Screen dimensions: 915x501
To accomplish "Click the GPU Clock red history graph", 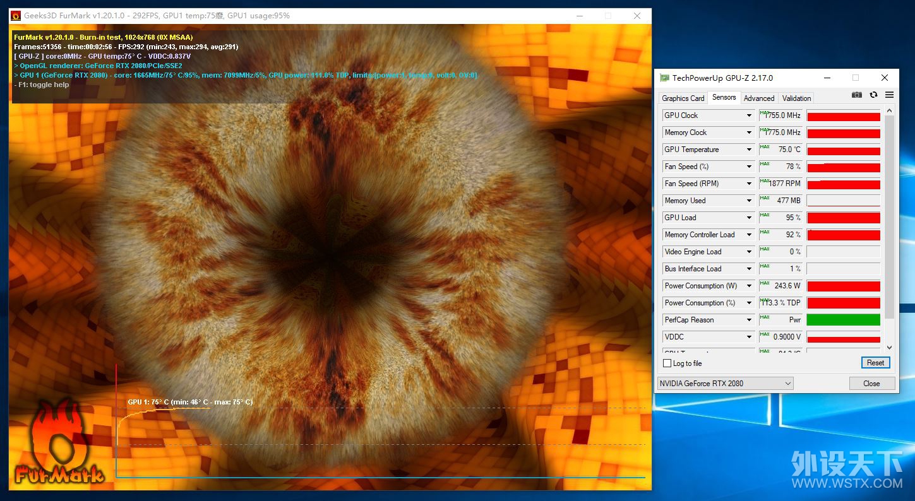I will click(x=843, y=115).
